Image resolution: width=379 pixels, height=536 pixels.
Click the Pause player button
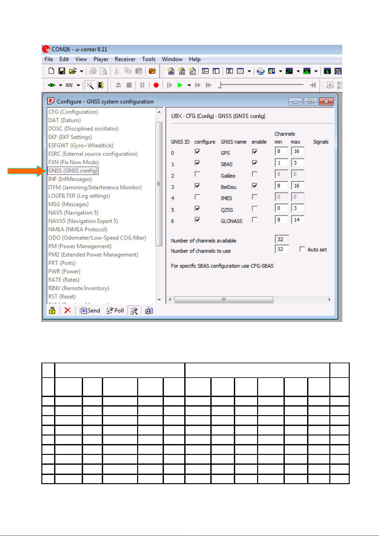(x=142, y=85)
